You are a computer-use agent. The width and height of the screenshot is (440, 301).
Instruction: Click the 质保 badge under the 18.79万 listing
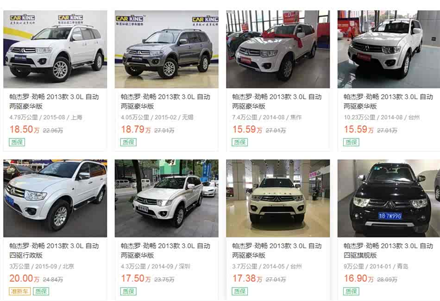point(128,142)
